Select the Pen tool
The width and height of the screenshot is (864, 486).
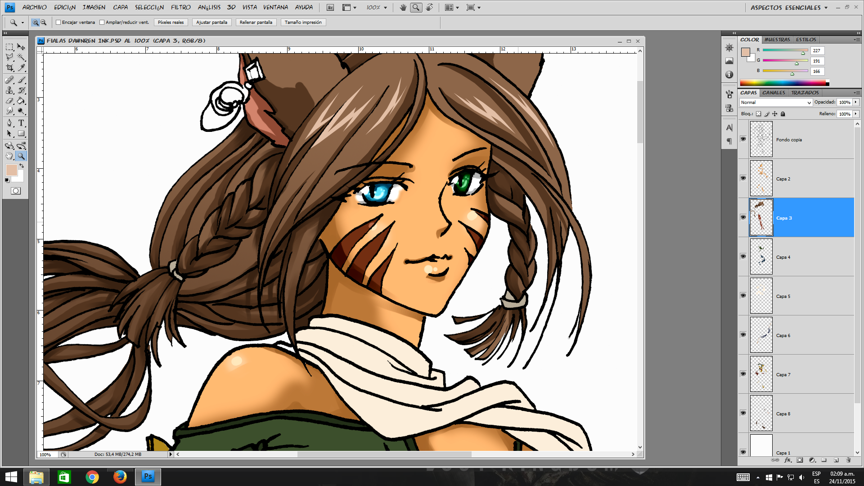(x=9, y=123)
